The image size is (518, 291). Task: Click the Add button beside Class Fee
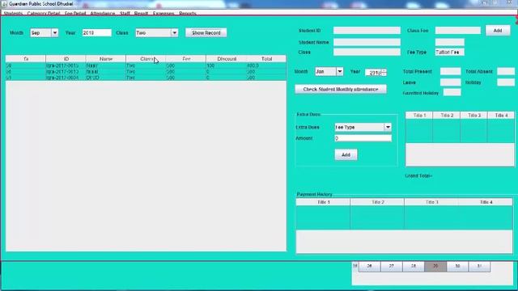(498, 31)
